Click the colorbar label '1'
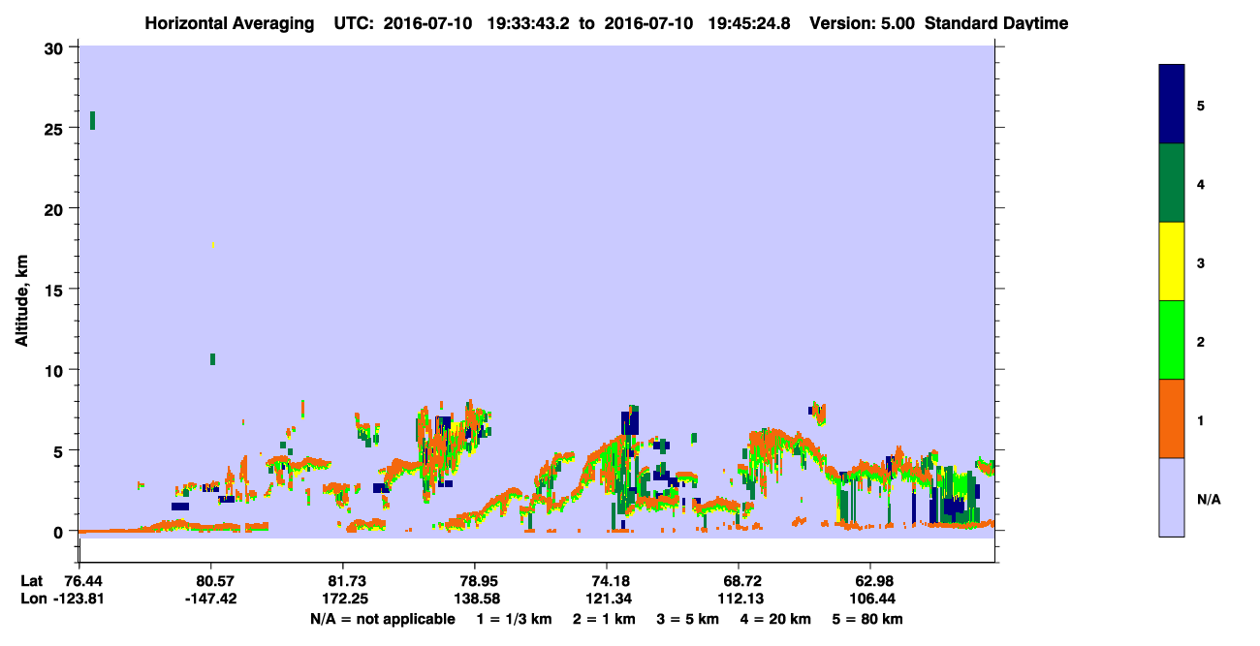Screen dimensions: 1260x646 pos(1201,420)
